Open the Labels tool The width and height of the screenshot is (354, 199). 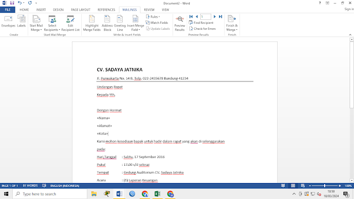point(22,22)
